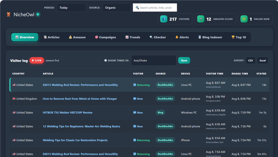Click 'Windows PC' device cell

189,112
